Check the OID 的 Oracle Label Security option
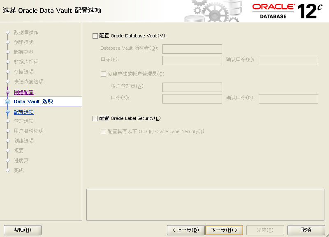The height and width of the screenshot is (237, 329). [103, 131]
